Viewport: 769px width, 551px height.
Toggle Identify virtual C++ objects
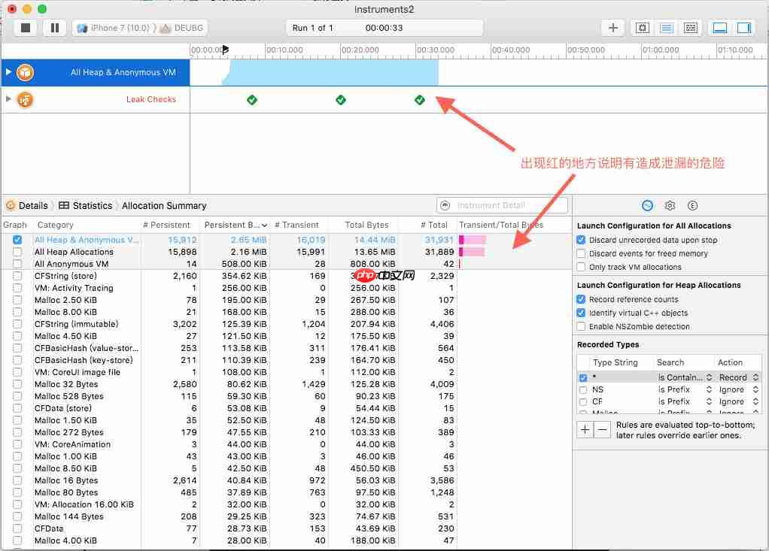coord(581,313)
